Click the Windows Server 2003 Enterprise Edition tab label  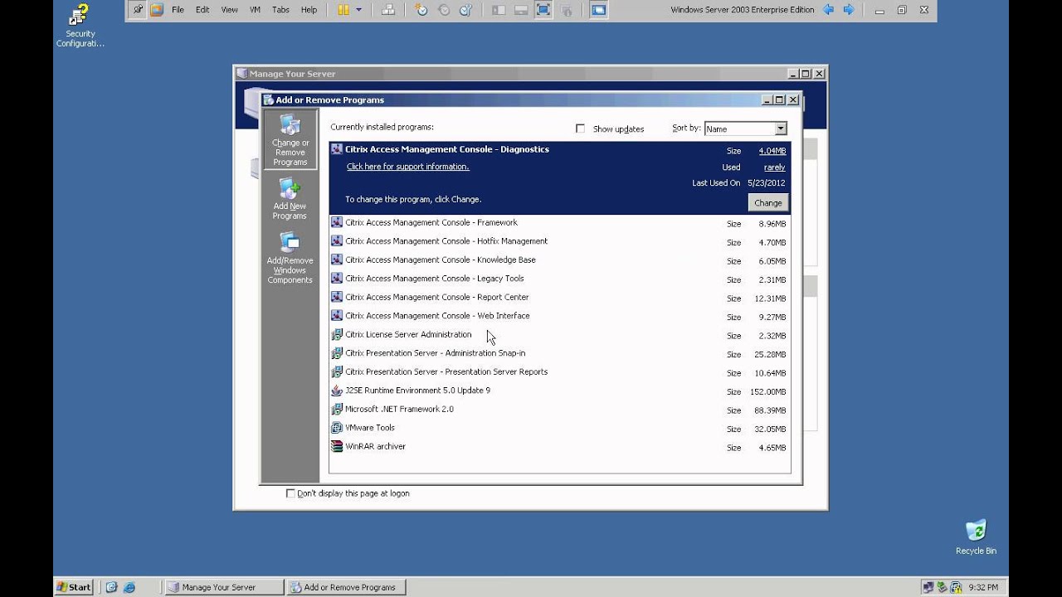(x=743, y=10)
